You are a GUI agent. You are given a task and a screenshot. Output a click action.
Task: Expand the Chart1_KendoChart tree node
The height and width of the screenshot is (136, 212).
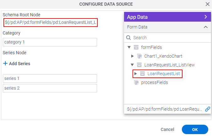pyautogui.click(x=133, y=56)
